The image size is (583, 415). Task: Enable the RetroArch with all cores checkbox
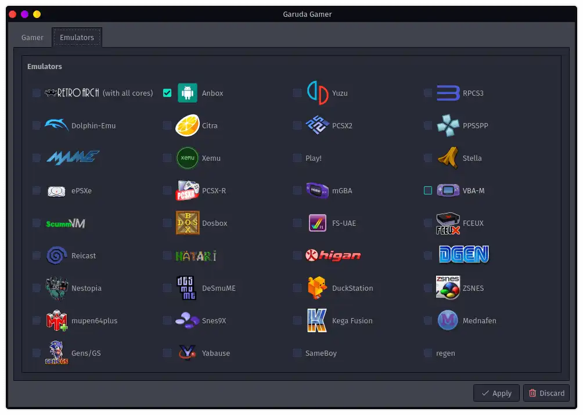tap(37, 93)
